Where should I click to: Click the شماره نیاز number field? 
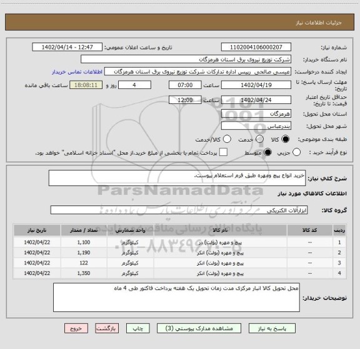coord(256,47)
